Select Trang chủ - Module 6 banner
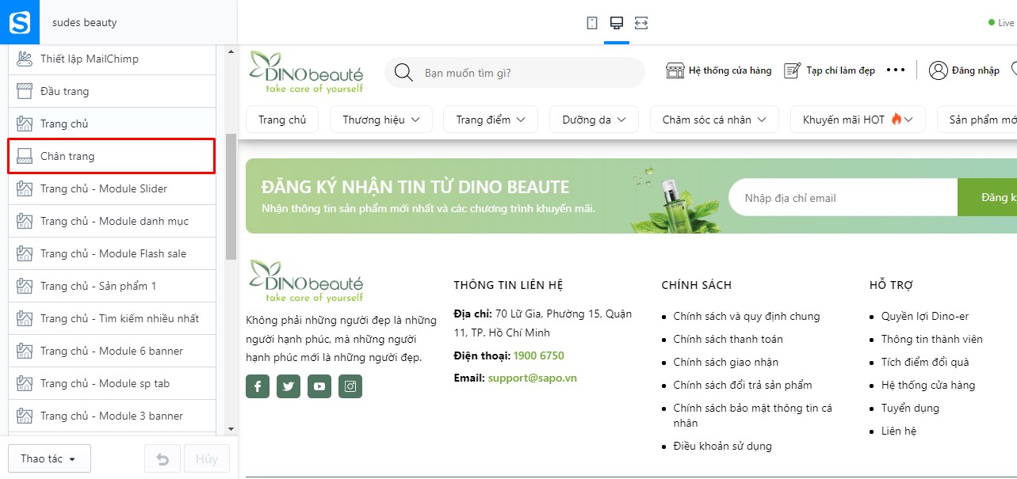Screen dimensions: 1017x479 112,351
